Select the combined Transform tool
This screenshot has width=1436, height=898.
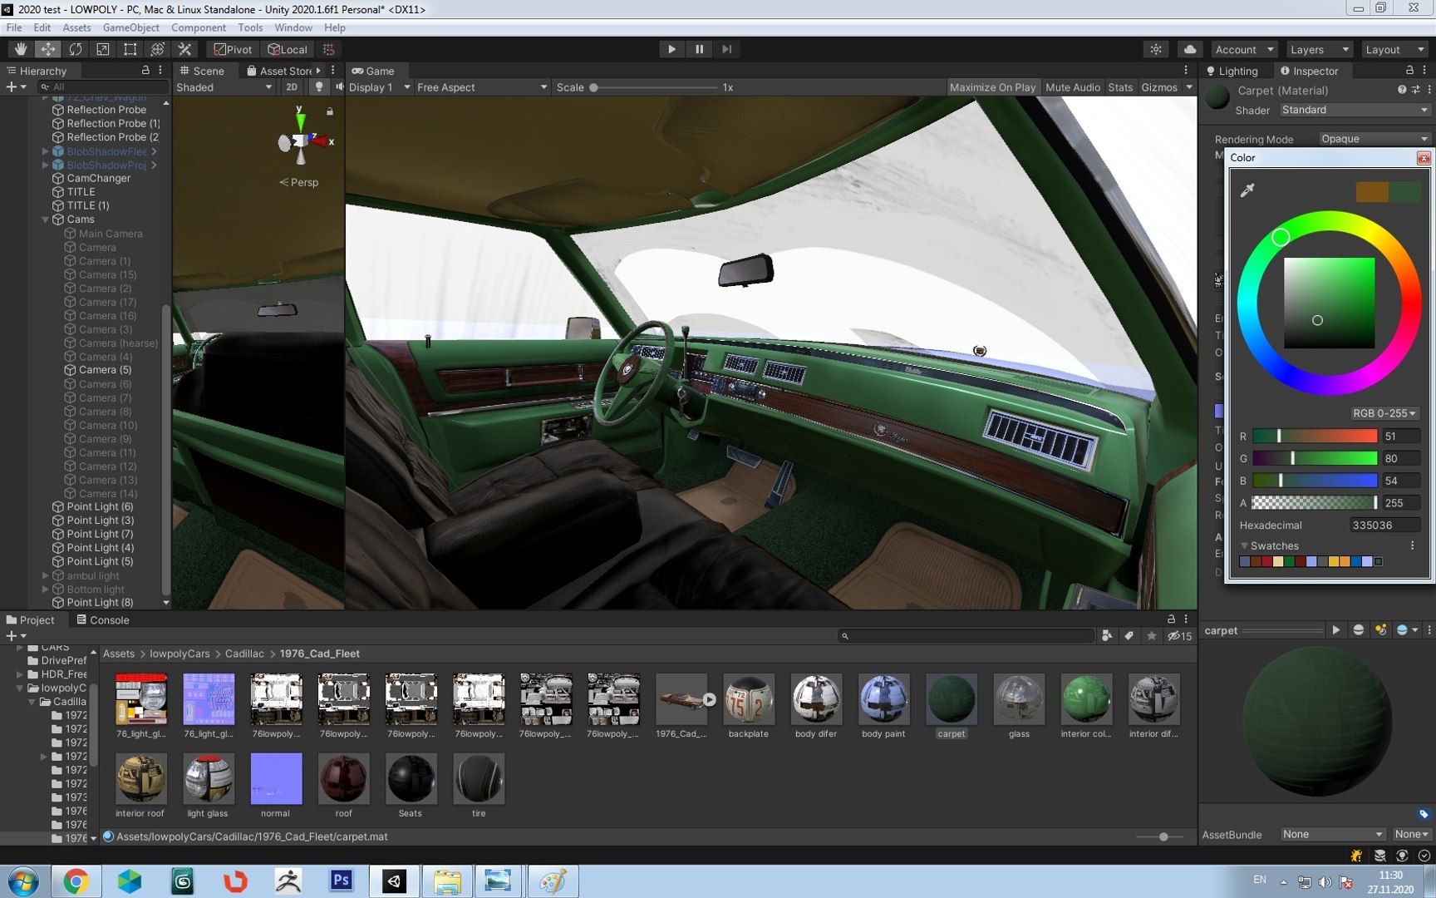pyautogui.click(x=158, y=49)
